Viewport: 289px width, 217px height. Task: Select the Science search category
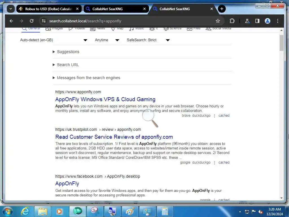pyautogui.click(x=172, y=29)
